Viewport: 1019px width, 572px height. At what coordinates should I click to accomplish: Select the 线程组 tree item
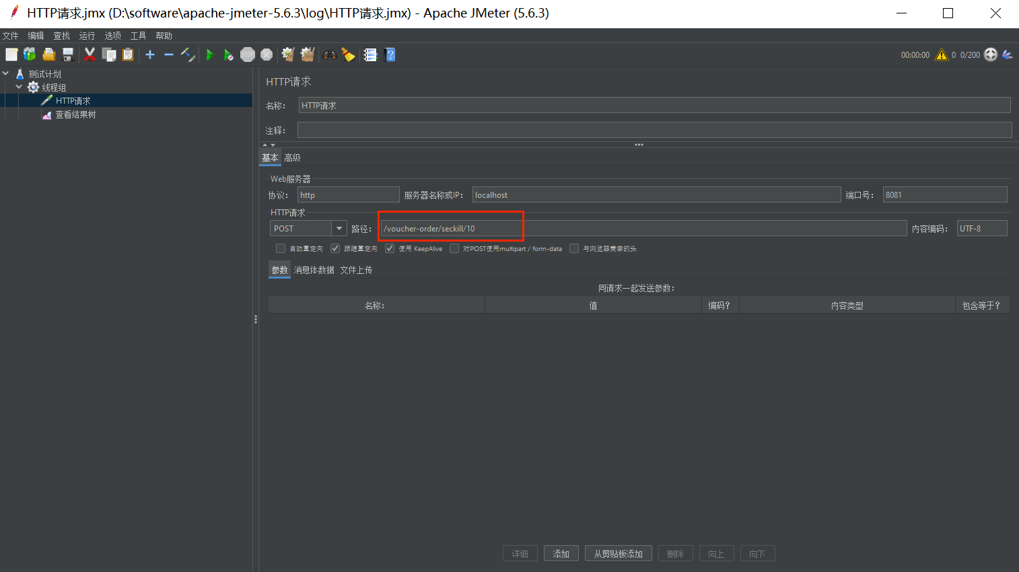(x=54, y=87)
